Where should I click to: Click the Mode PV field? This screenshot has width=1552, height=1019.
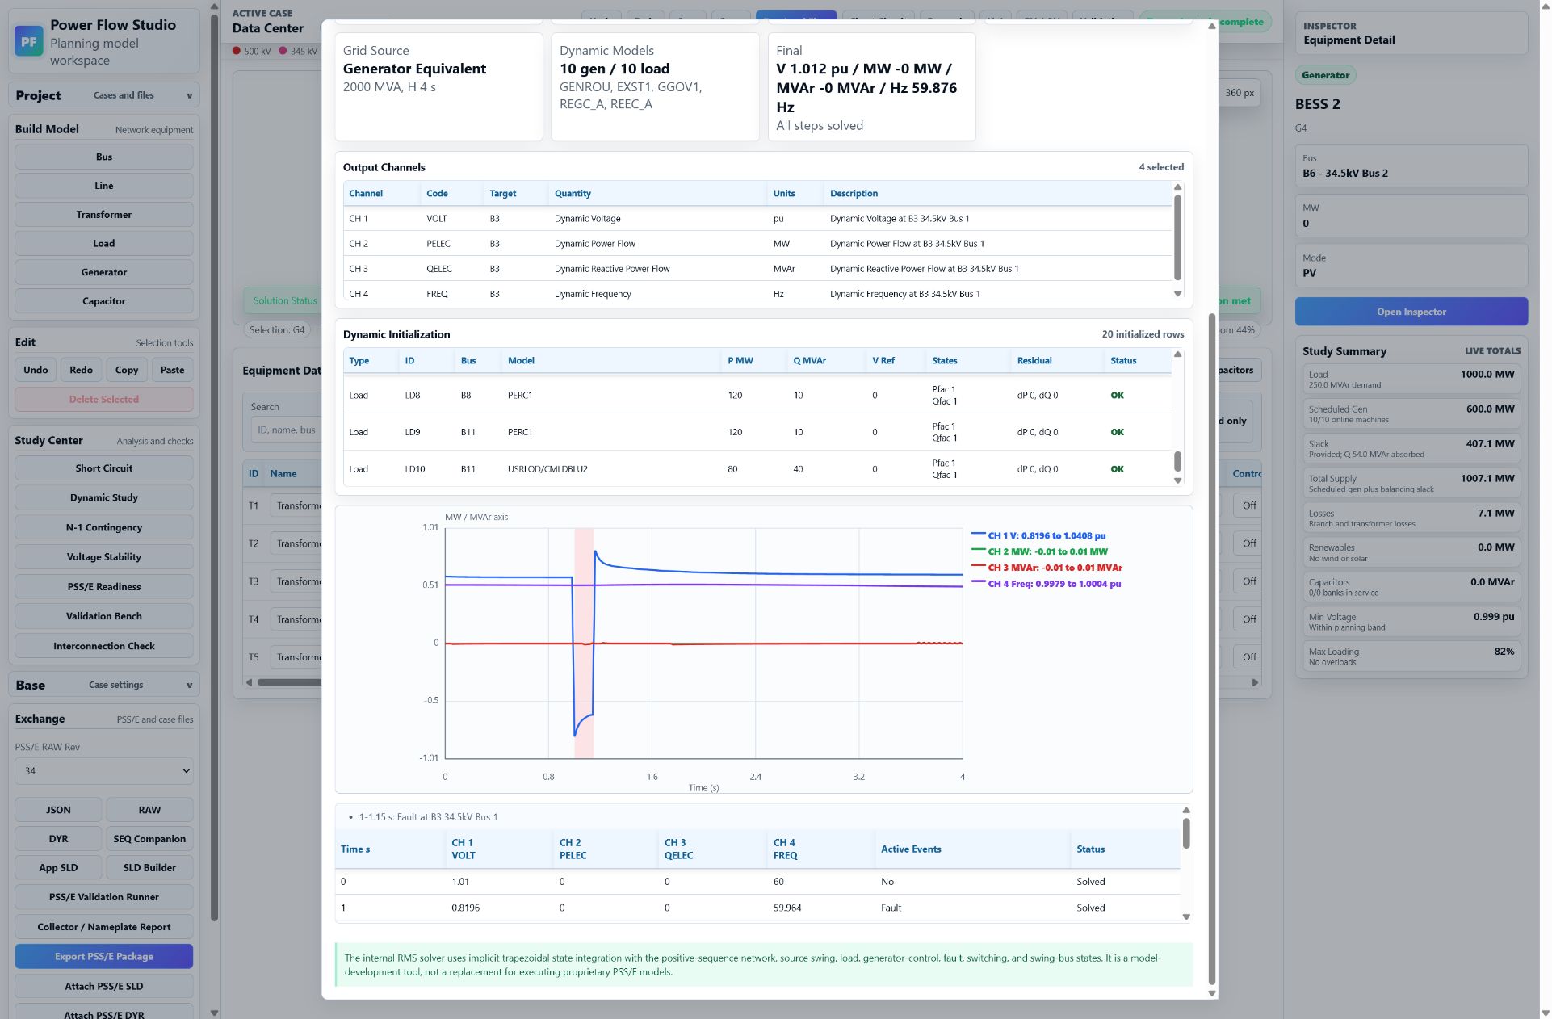pos(1411,266)
